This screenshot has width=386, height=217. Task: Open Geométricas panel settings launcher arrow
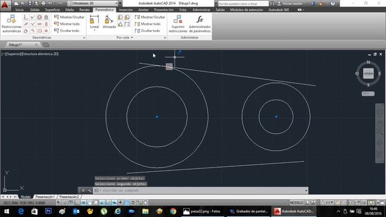[84, 37]
